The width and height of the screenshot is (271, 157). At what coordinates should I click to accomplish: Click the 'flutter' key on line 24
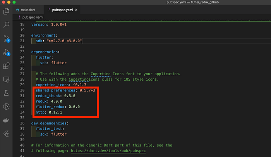coord(43,57)
